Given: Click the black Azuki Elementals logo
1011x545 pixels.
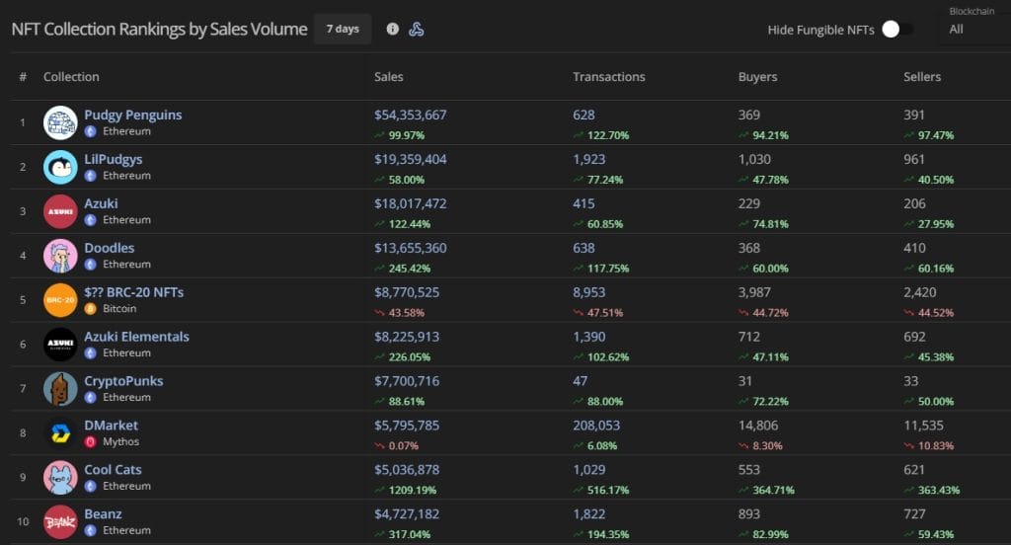Looking at the screenshot, I should pos(60,345).
